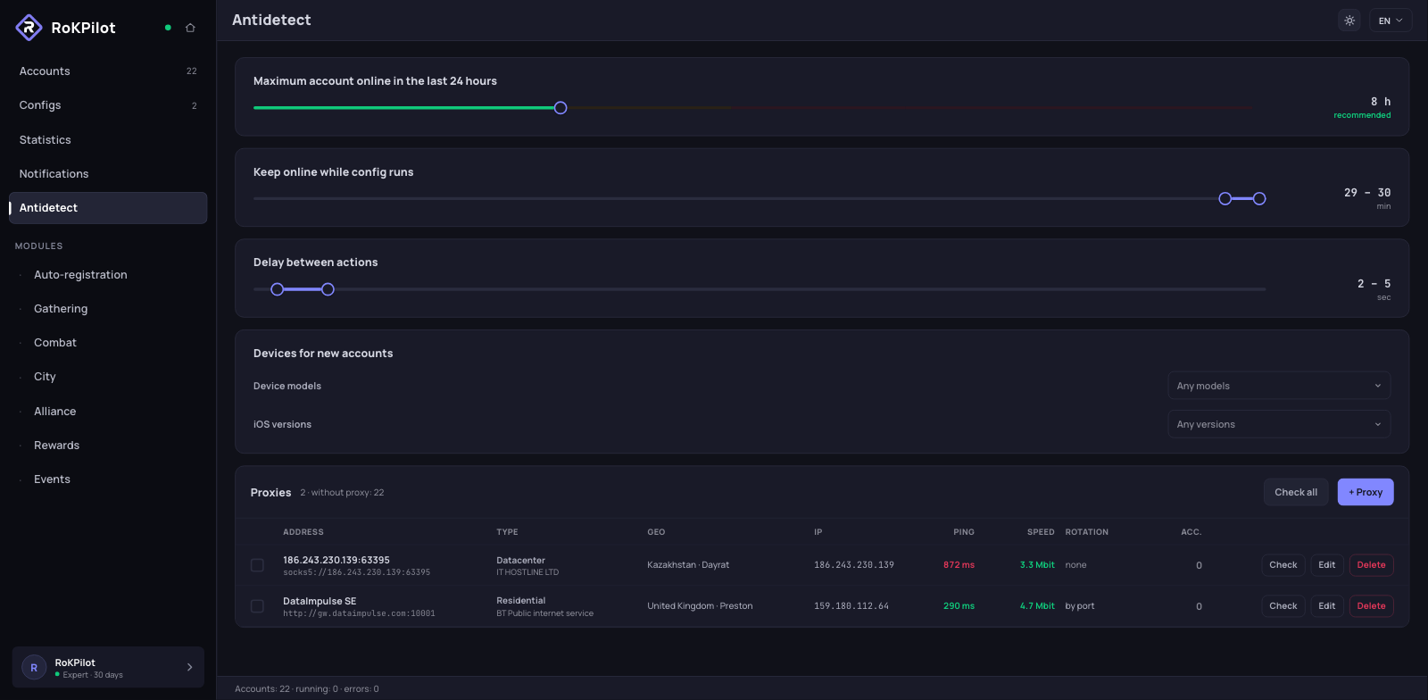This screenshot has height=700, width=1428.
Task: Add a new proxy with + Proxy
Action: pyautogui.click(x=1366, y=492)
